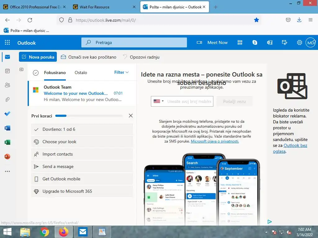Image resolution: width=318 pixels, height=238 pixels.
Task: Select the Send a message step
Action: (x=82, y=166)
